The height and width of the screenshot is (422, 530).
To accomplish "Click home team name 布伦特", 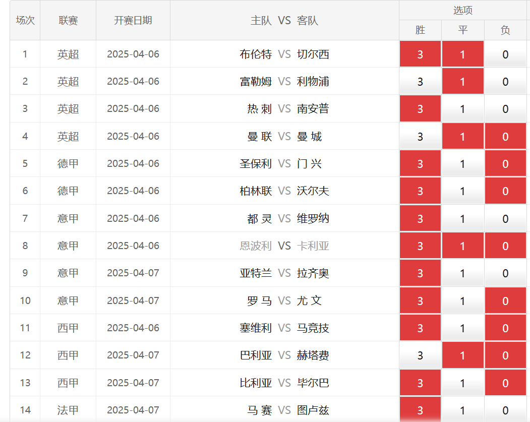I will 256,54.
